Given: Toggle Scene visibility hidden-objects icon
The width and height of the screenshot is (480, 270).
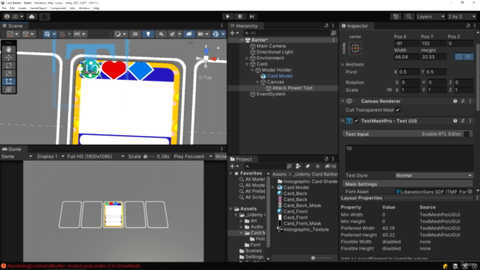Looking at the screenshot, I should click(189, 34).
